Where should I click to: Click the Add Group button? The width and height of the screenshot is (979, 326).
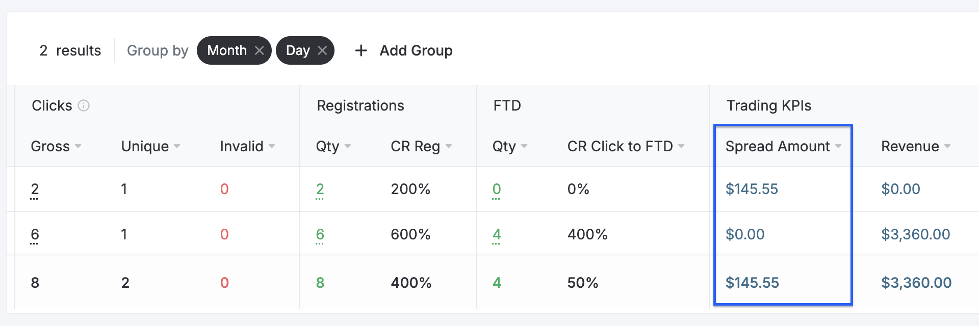pyautogui.click(x=404, y=50)
